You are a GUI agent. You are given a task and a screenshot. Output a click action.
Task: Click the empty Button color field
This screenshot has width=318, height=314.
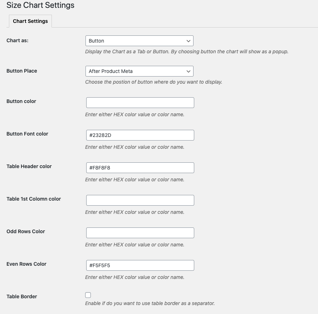point(140,103)
